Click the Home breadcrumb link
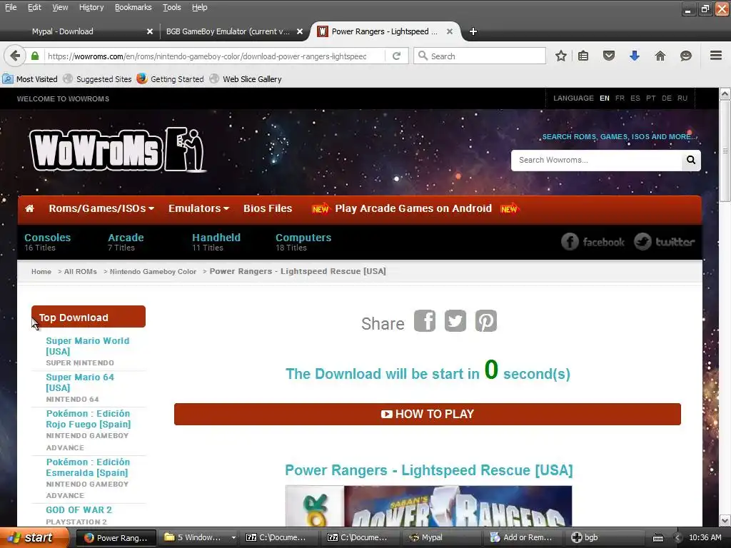 [x=41, y=272]
